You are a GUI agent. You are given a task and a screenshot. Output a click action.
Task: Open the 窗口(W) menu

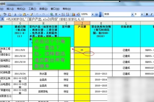(55, 9)
